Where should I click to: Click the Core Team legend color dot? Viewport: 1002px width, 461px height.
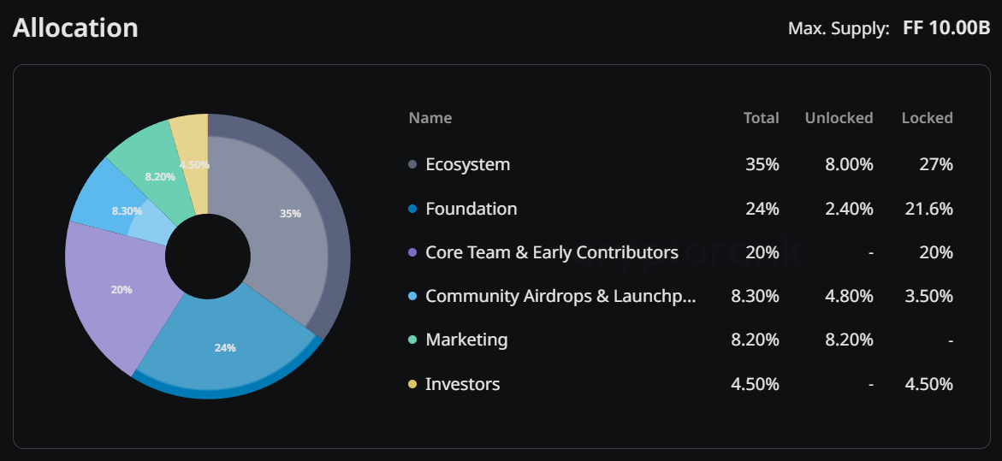click(x=412, y=253)
